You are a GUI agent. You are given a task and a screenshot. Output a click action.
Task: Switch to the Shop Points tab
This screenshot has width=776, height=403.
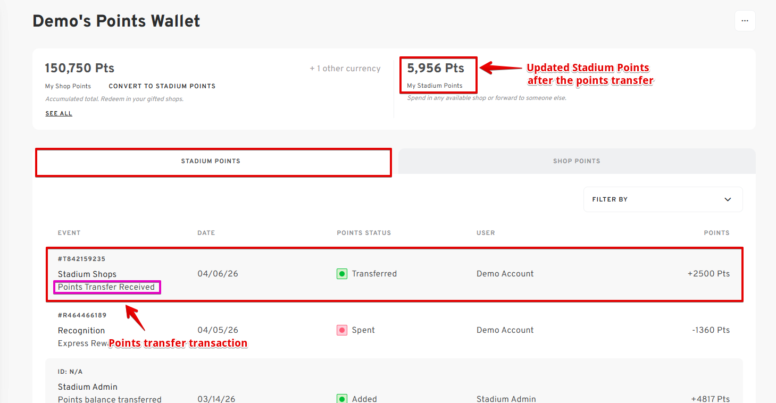click(x=577, y=161)
